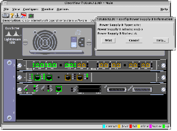Viewport: 177px width, 131px height.
Task: Click the green status LED on processor card
Action: (26, 90)
